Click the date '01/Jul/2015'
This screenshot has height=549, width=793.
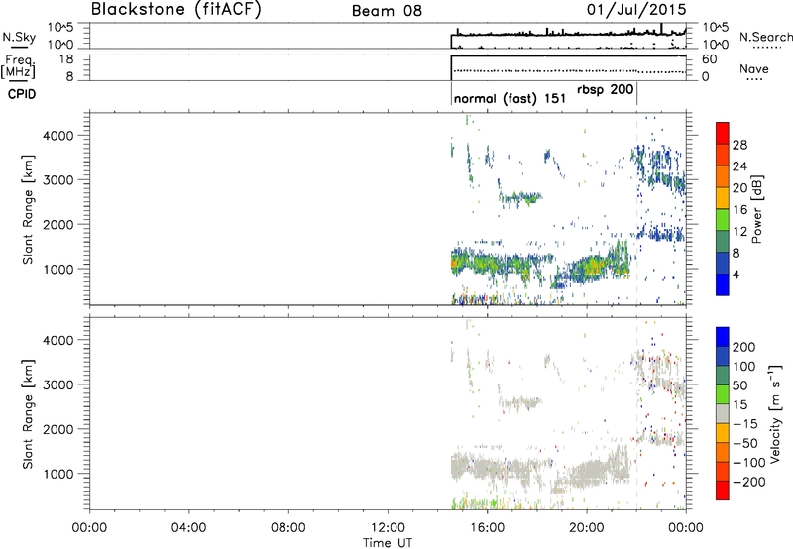pyautogui.click(x=636, y=10)
